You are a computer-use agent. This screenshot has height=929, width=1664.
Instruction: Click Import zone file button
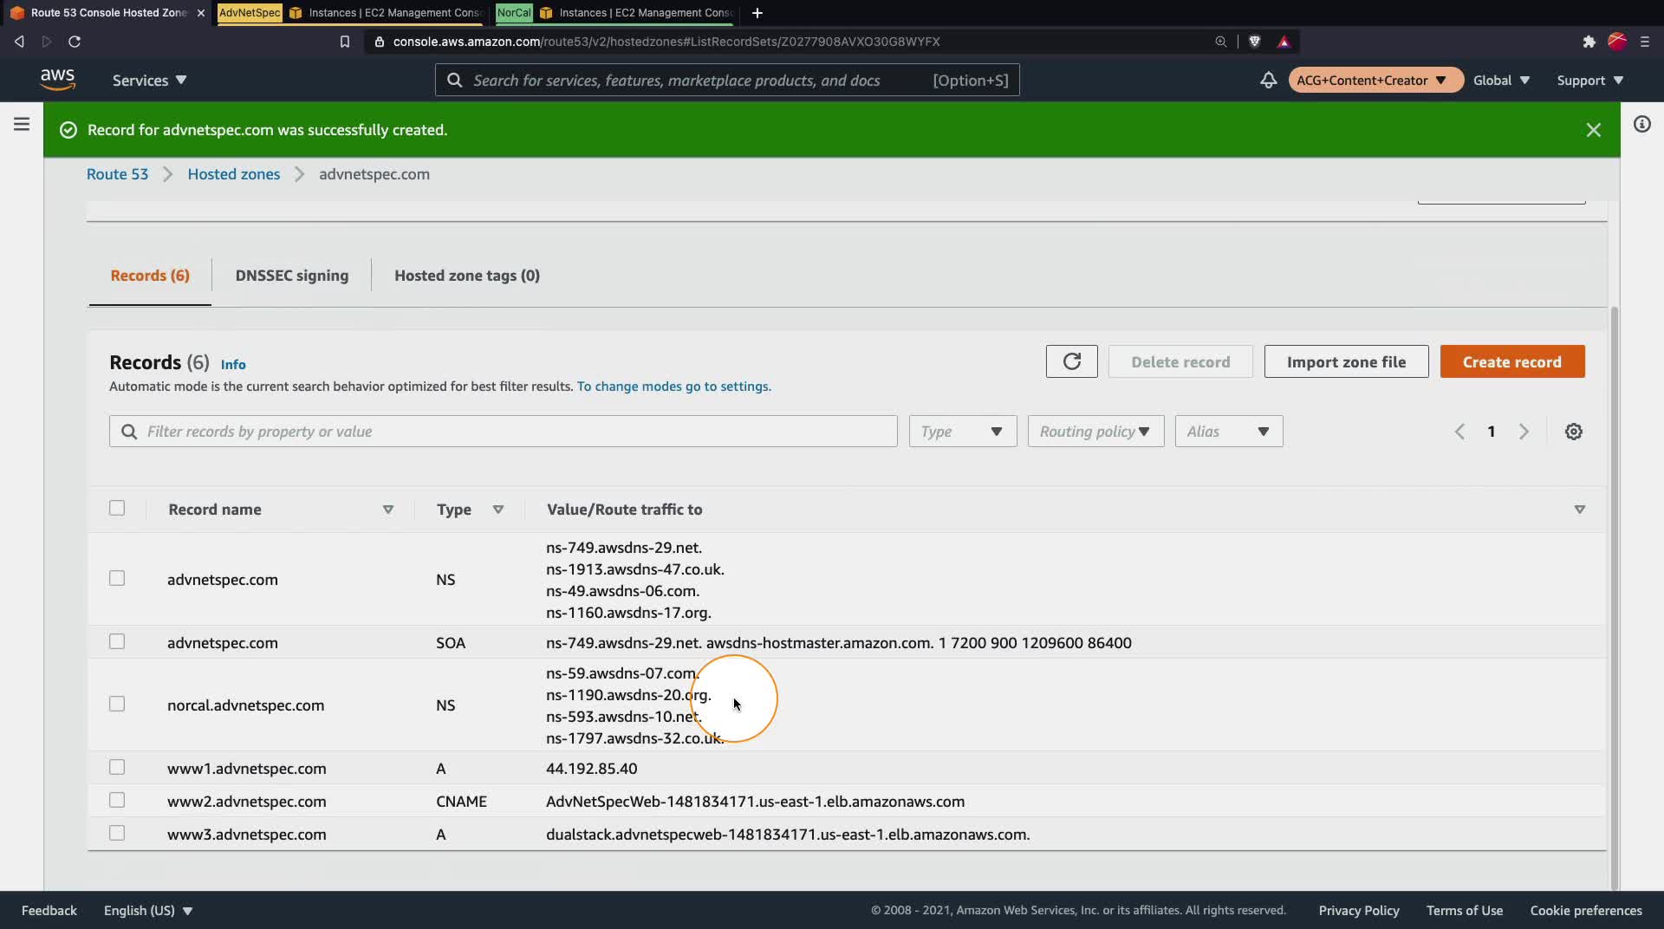[1346, 361]
